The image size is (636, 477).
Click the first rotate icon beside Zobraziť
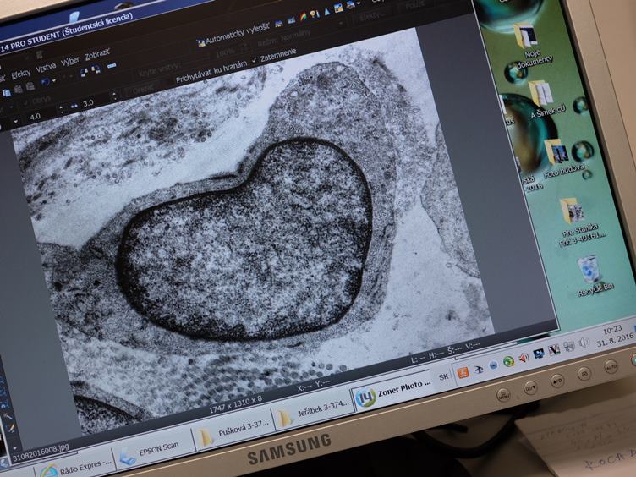coord(84,72)
